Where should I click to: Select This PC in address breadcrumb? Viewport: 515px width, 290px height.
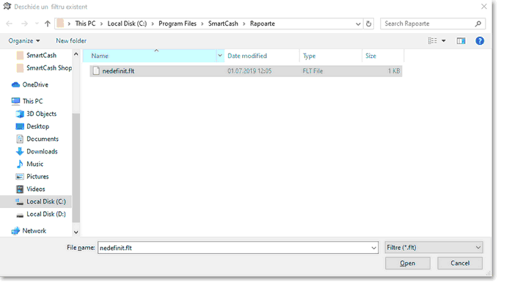(85, 23)
